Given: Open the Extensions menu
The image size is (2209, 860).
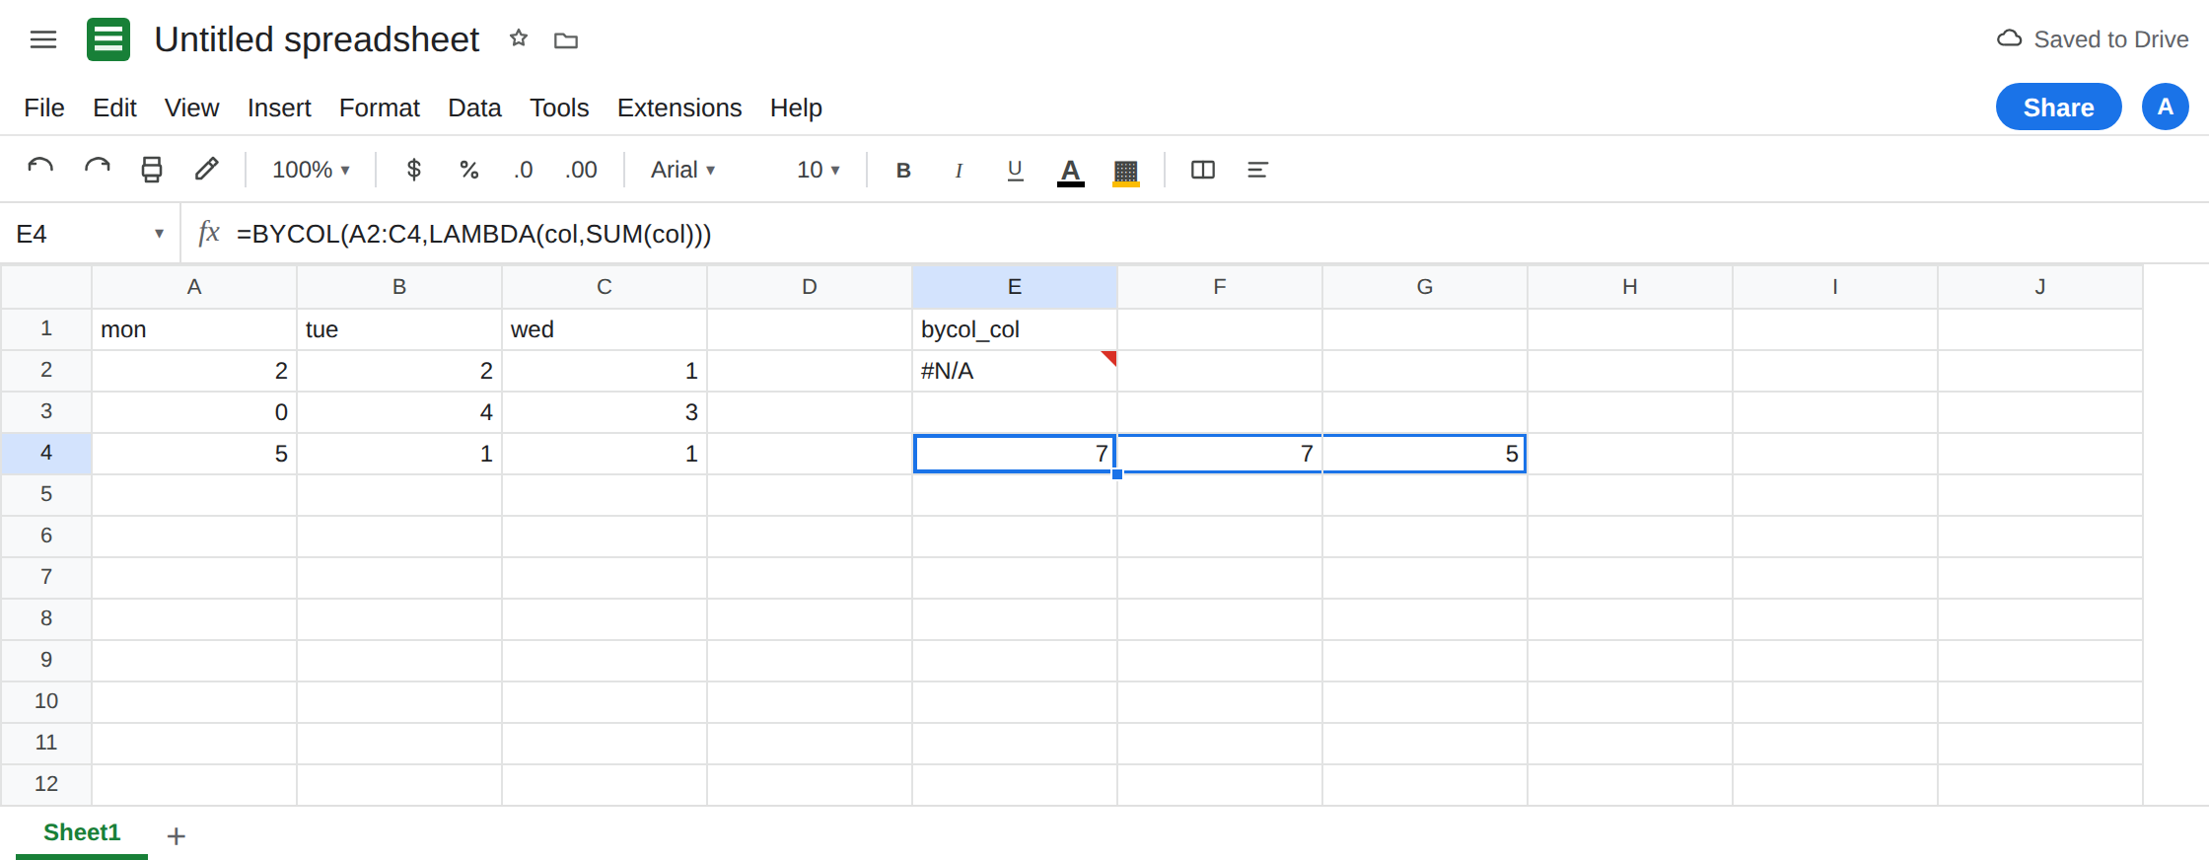Looking at the screenshot, I should pyautogui.click(x=679, y=107).
